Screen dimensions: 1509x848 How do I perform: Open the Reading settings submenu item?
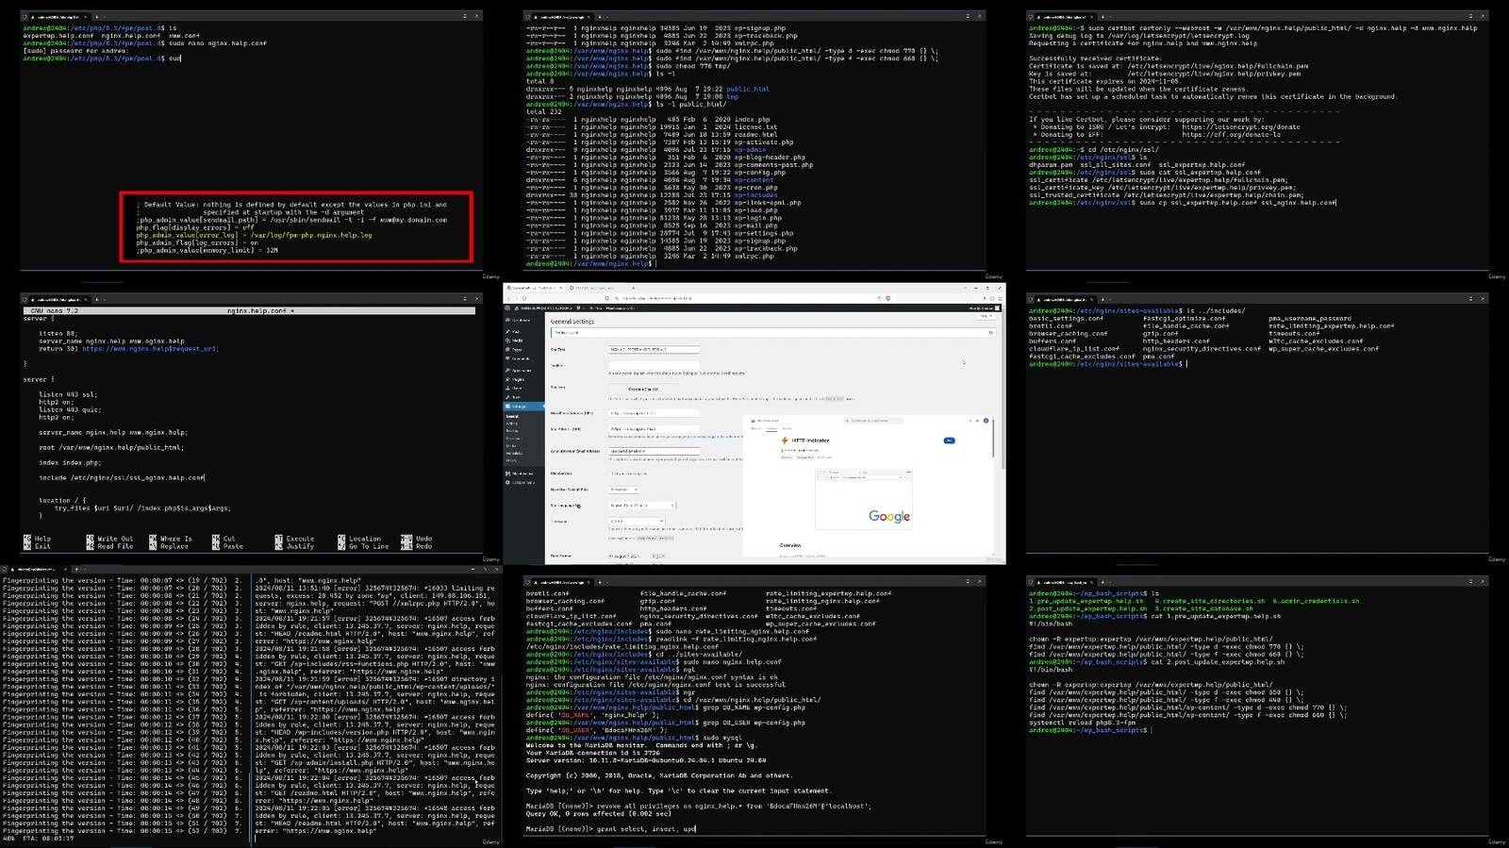[x=511, y=430]
